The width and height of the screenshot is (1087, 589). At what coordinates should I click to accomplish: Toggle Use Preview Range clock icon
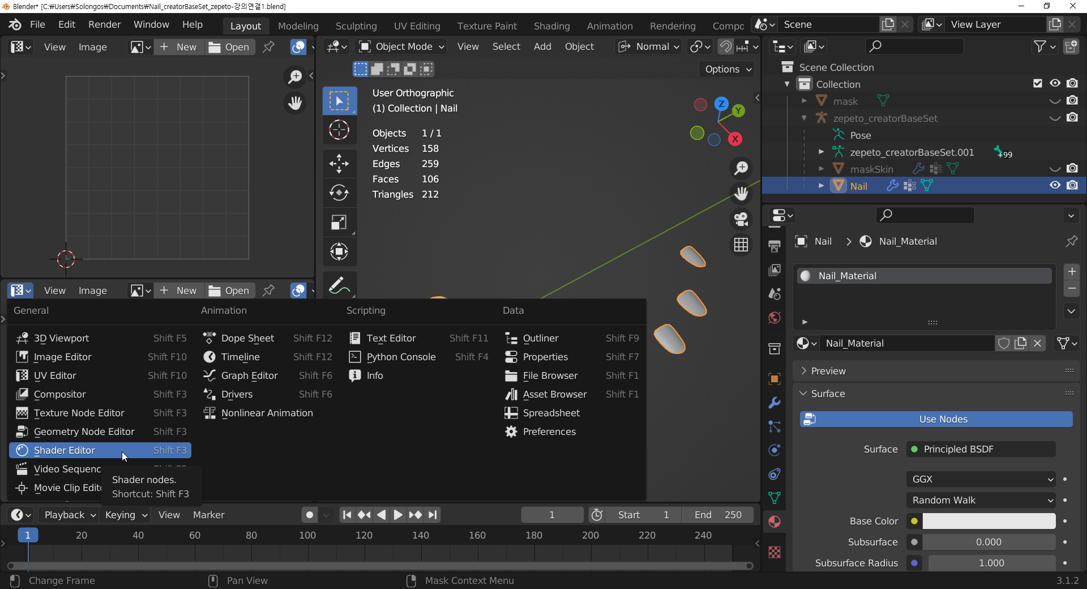coord(597,515)
